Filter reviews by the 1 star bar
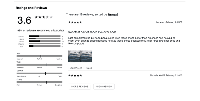This screenshot has width=200, height=101. [x=45, y=46]
